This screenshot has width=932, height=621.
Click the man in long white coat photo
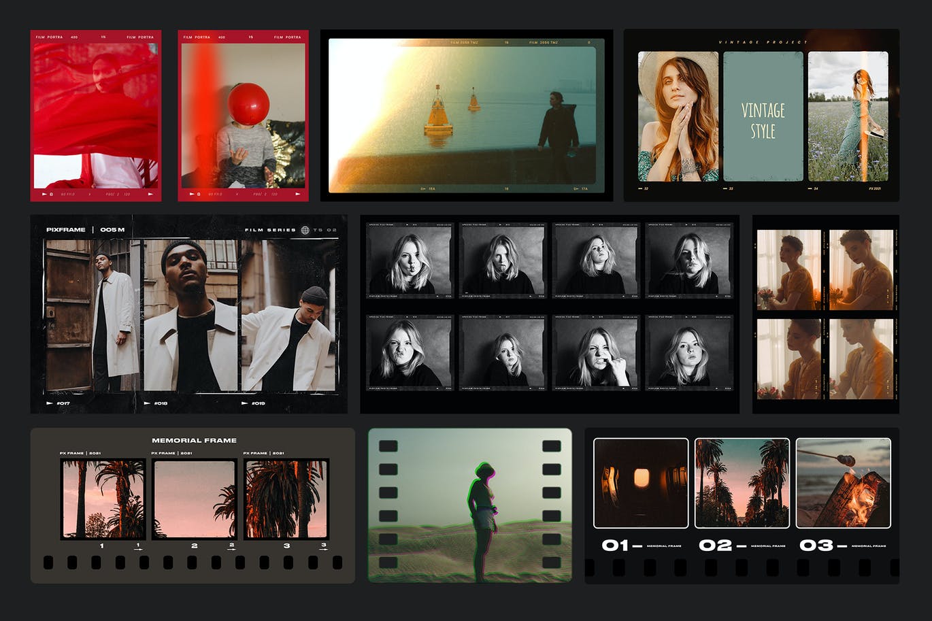click(x=93, y=315)
